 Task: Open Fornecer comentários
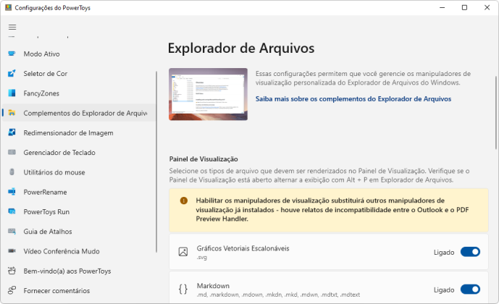(79, 290)
